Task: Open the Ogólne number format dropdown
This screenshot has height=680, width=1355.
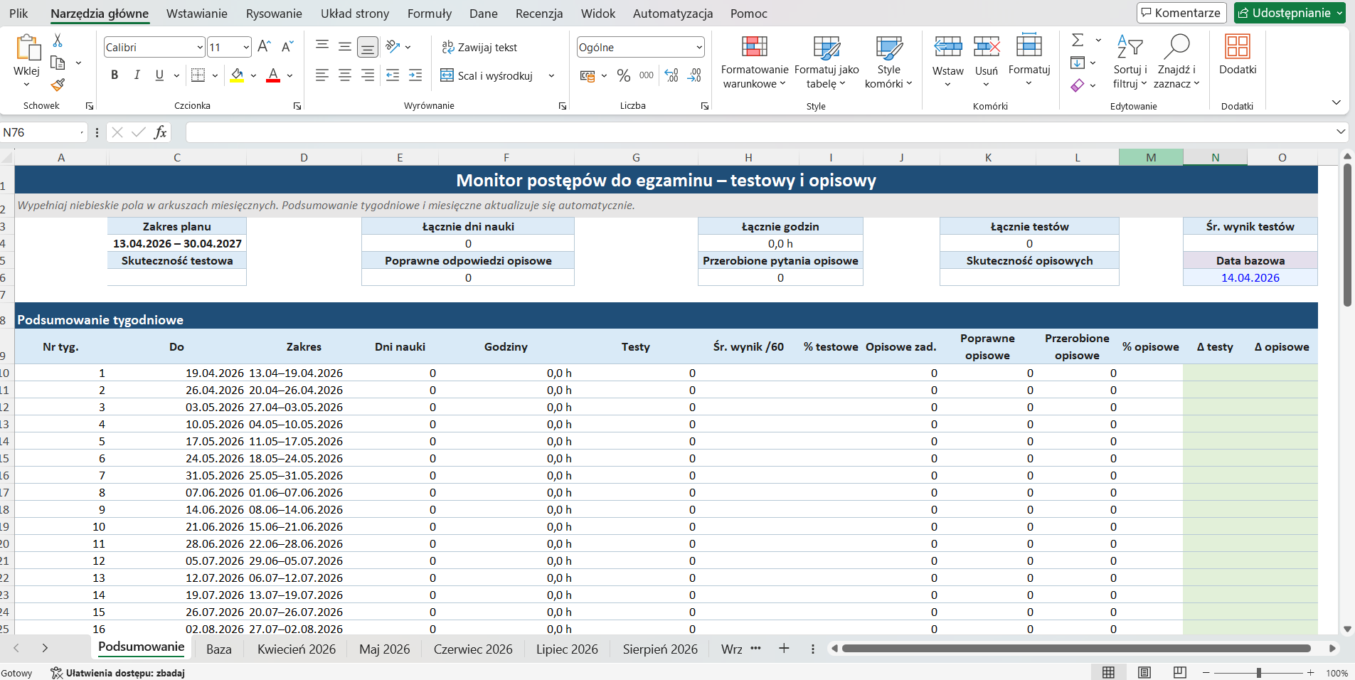Action: [699, 48]
